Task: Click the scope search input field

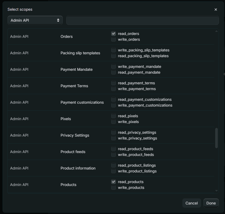Action: pyautogui.click(x=142, y=20)
